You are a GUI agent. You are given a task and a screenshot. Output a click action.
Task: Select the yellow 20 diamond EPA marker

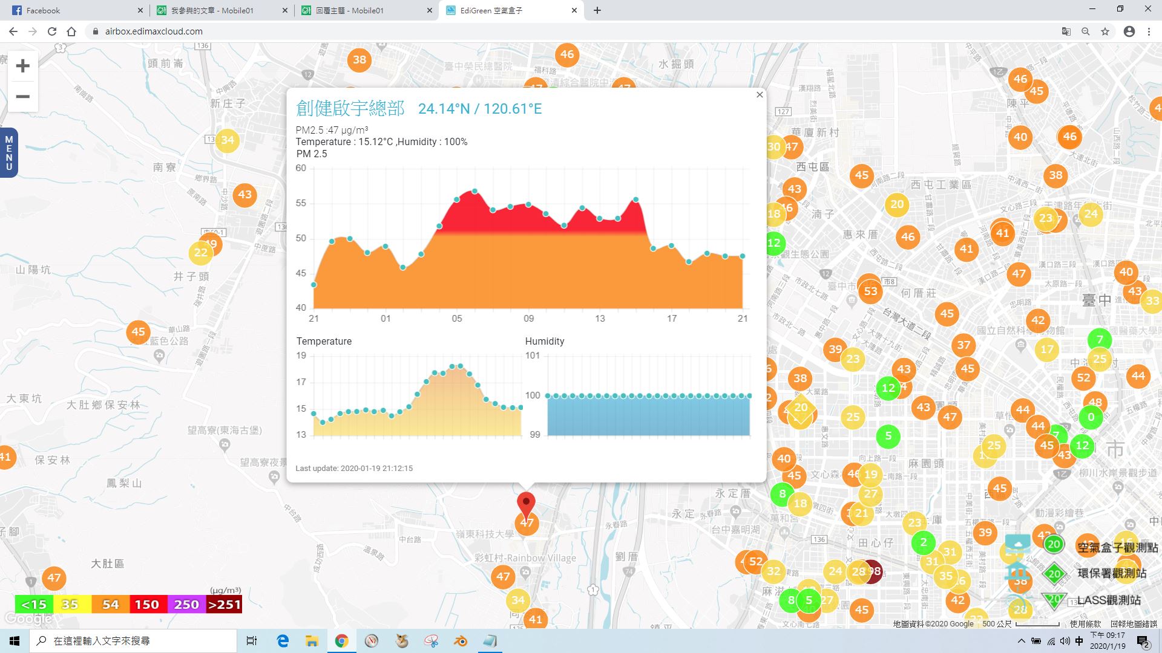(x=801, y=408)
